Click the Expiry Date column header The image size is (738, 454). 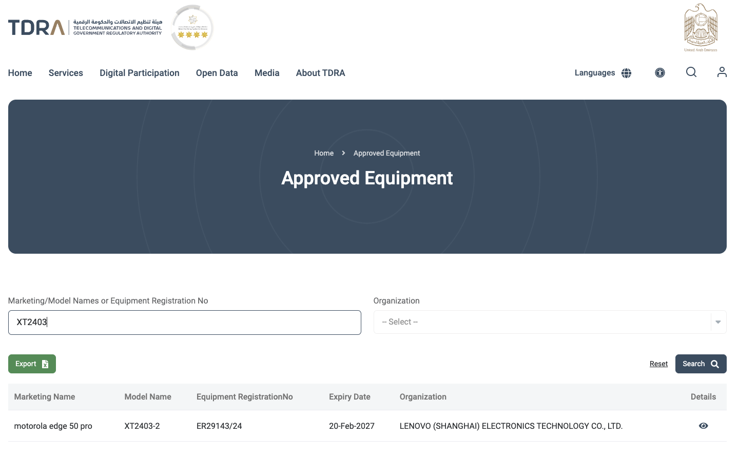tap(349, 396)
